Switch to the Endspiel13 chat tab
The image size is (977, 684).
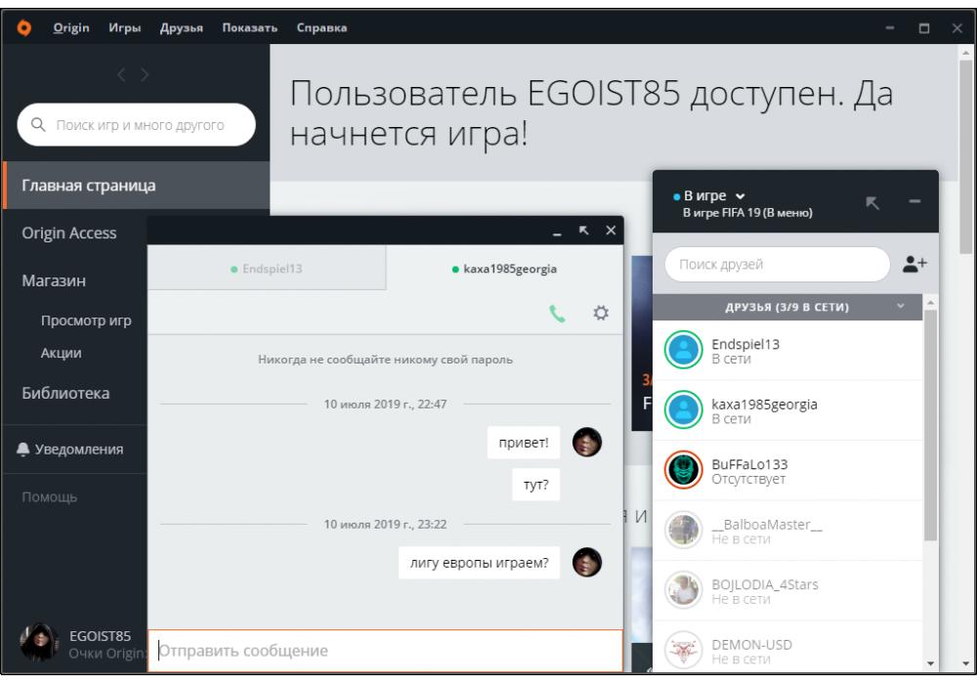pyautogui.click(x=267, y=269)
